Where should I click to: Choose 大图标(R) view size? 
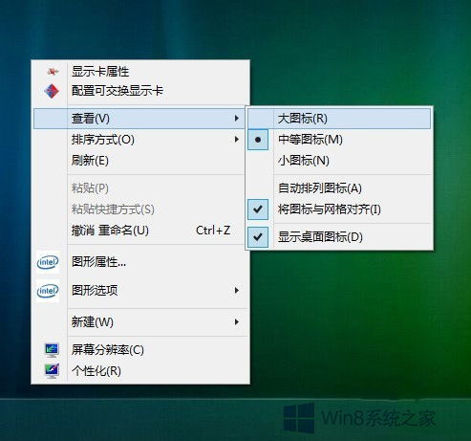pos(339,119)
